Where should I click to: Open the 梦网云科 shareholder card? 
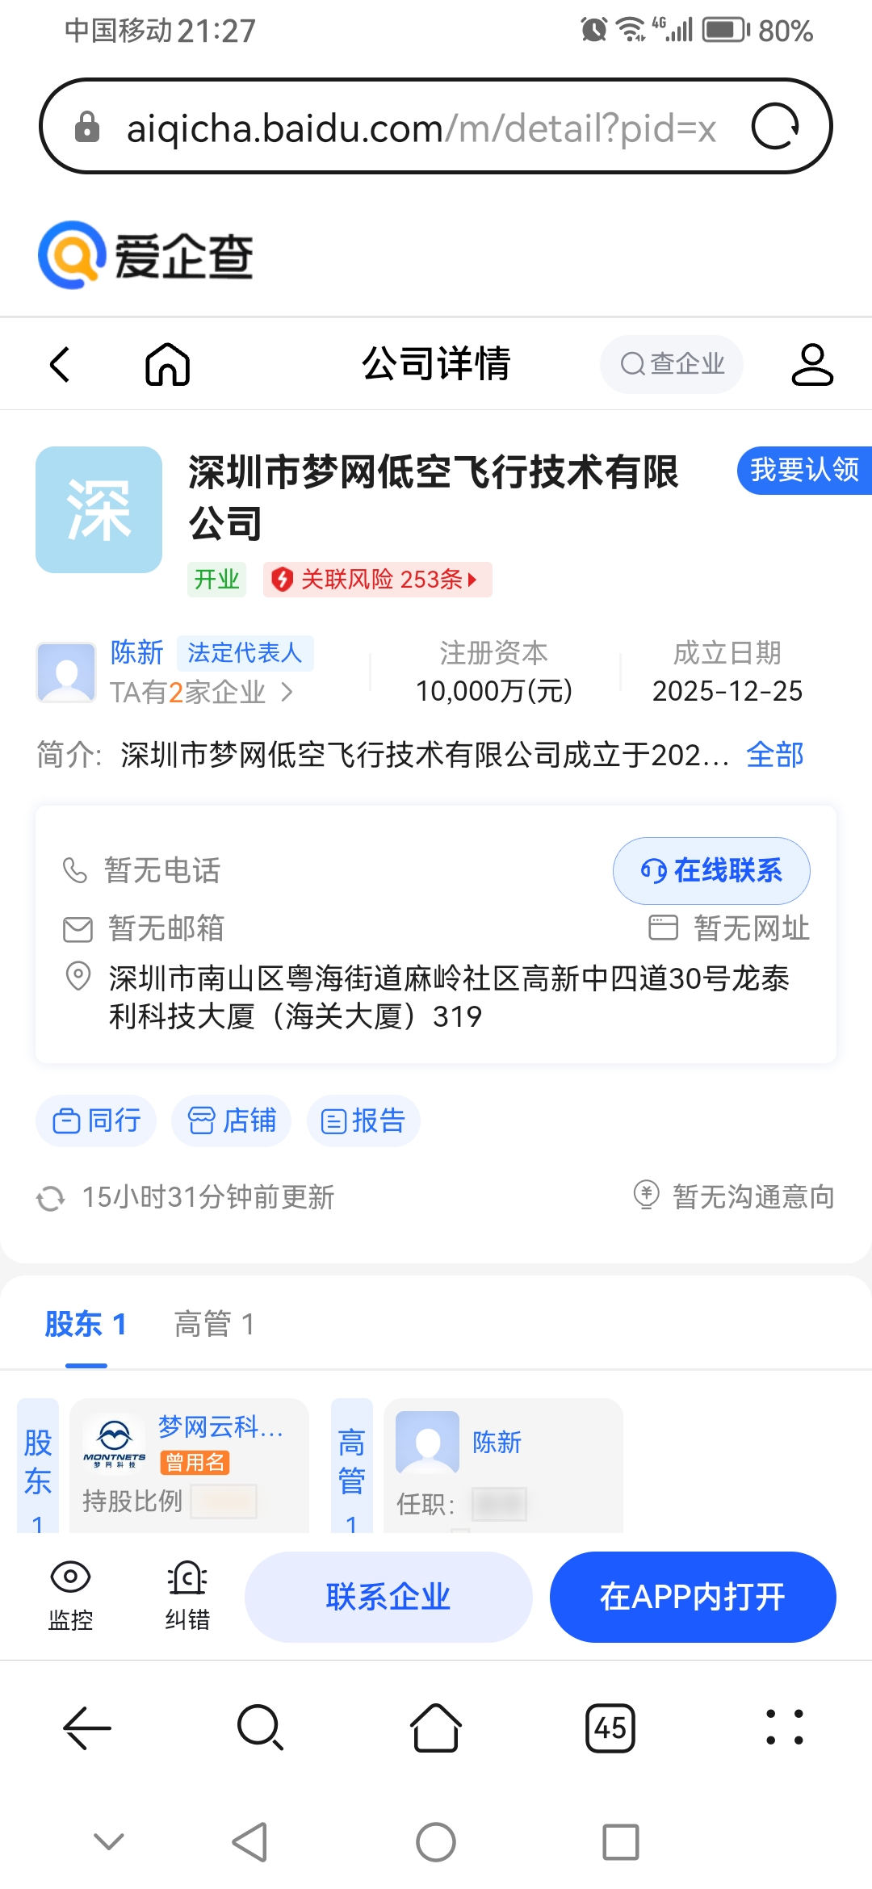click(x=189, y=1465)
